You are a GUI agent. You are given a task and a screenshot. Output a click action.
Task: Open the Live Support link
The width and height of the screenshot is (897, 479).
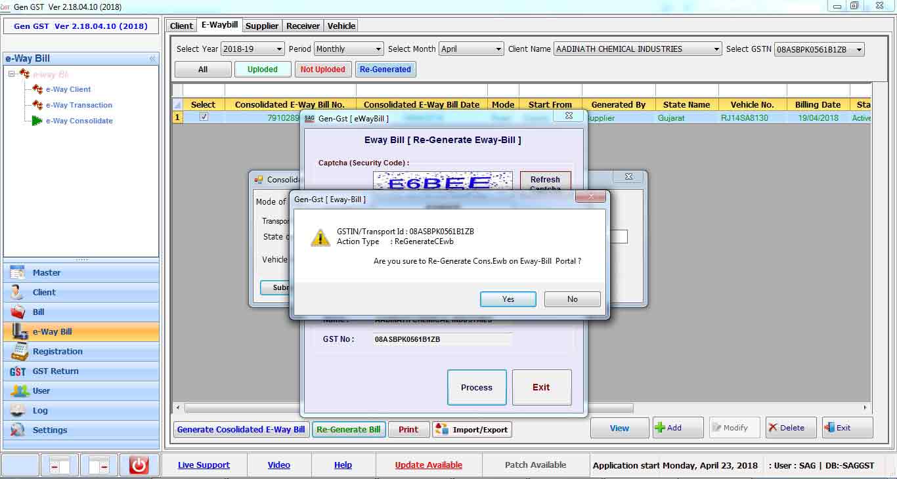tap(204, 465)
